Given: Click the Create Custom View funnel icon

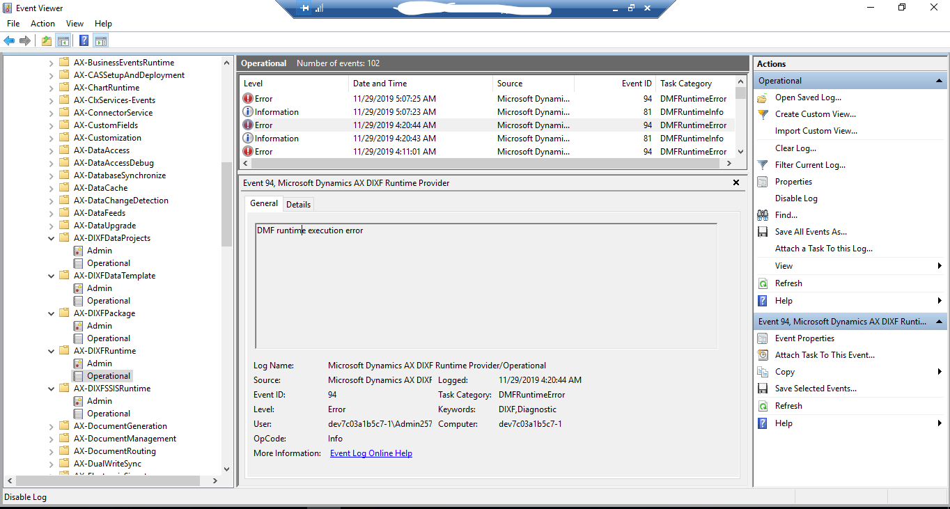Looking at the screenshot, I should point(763,114).
